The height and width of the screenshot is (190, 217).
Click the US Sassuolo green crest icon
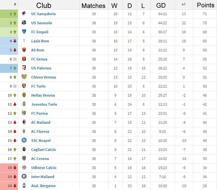coord(24,22)
